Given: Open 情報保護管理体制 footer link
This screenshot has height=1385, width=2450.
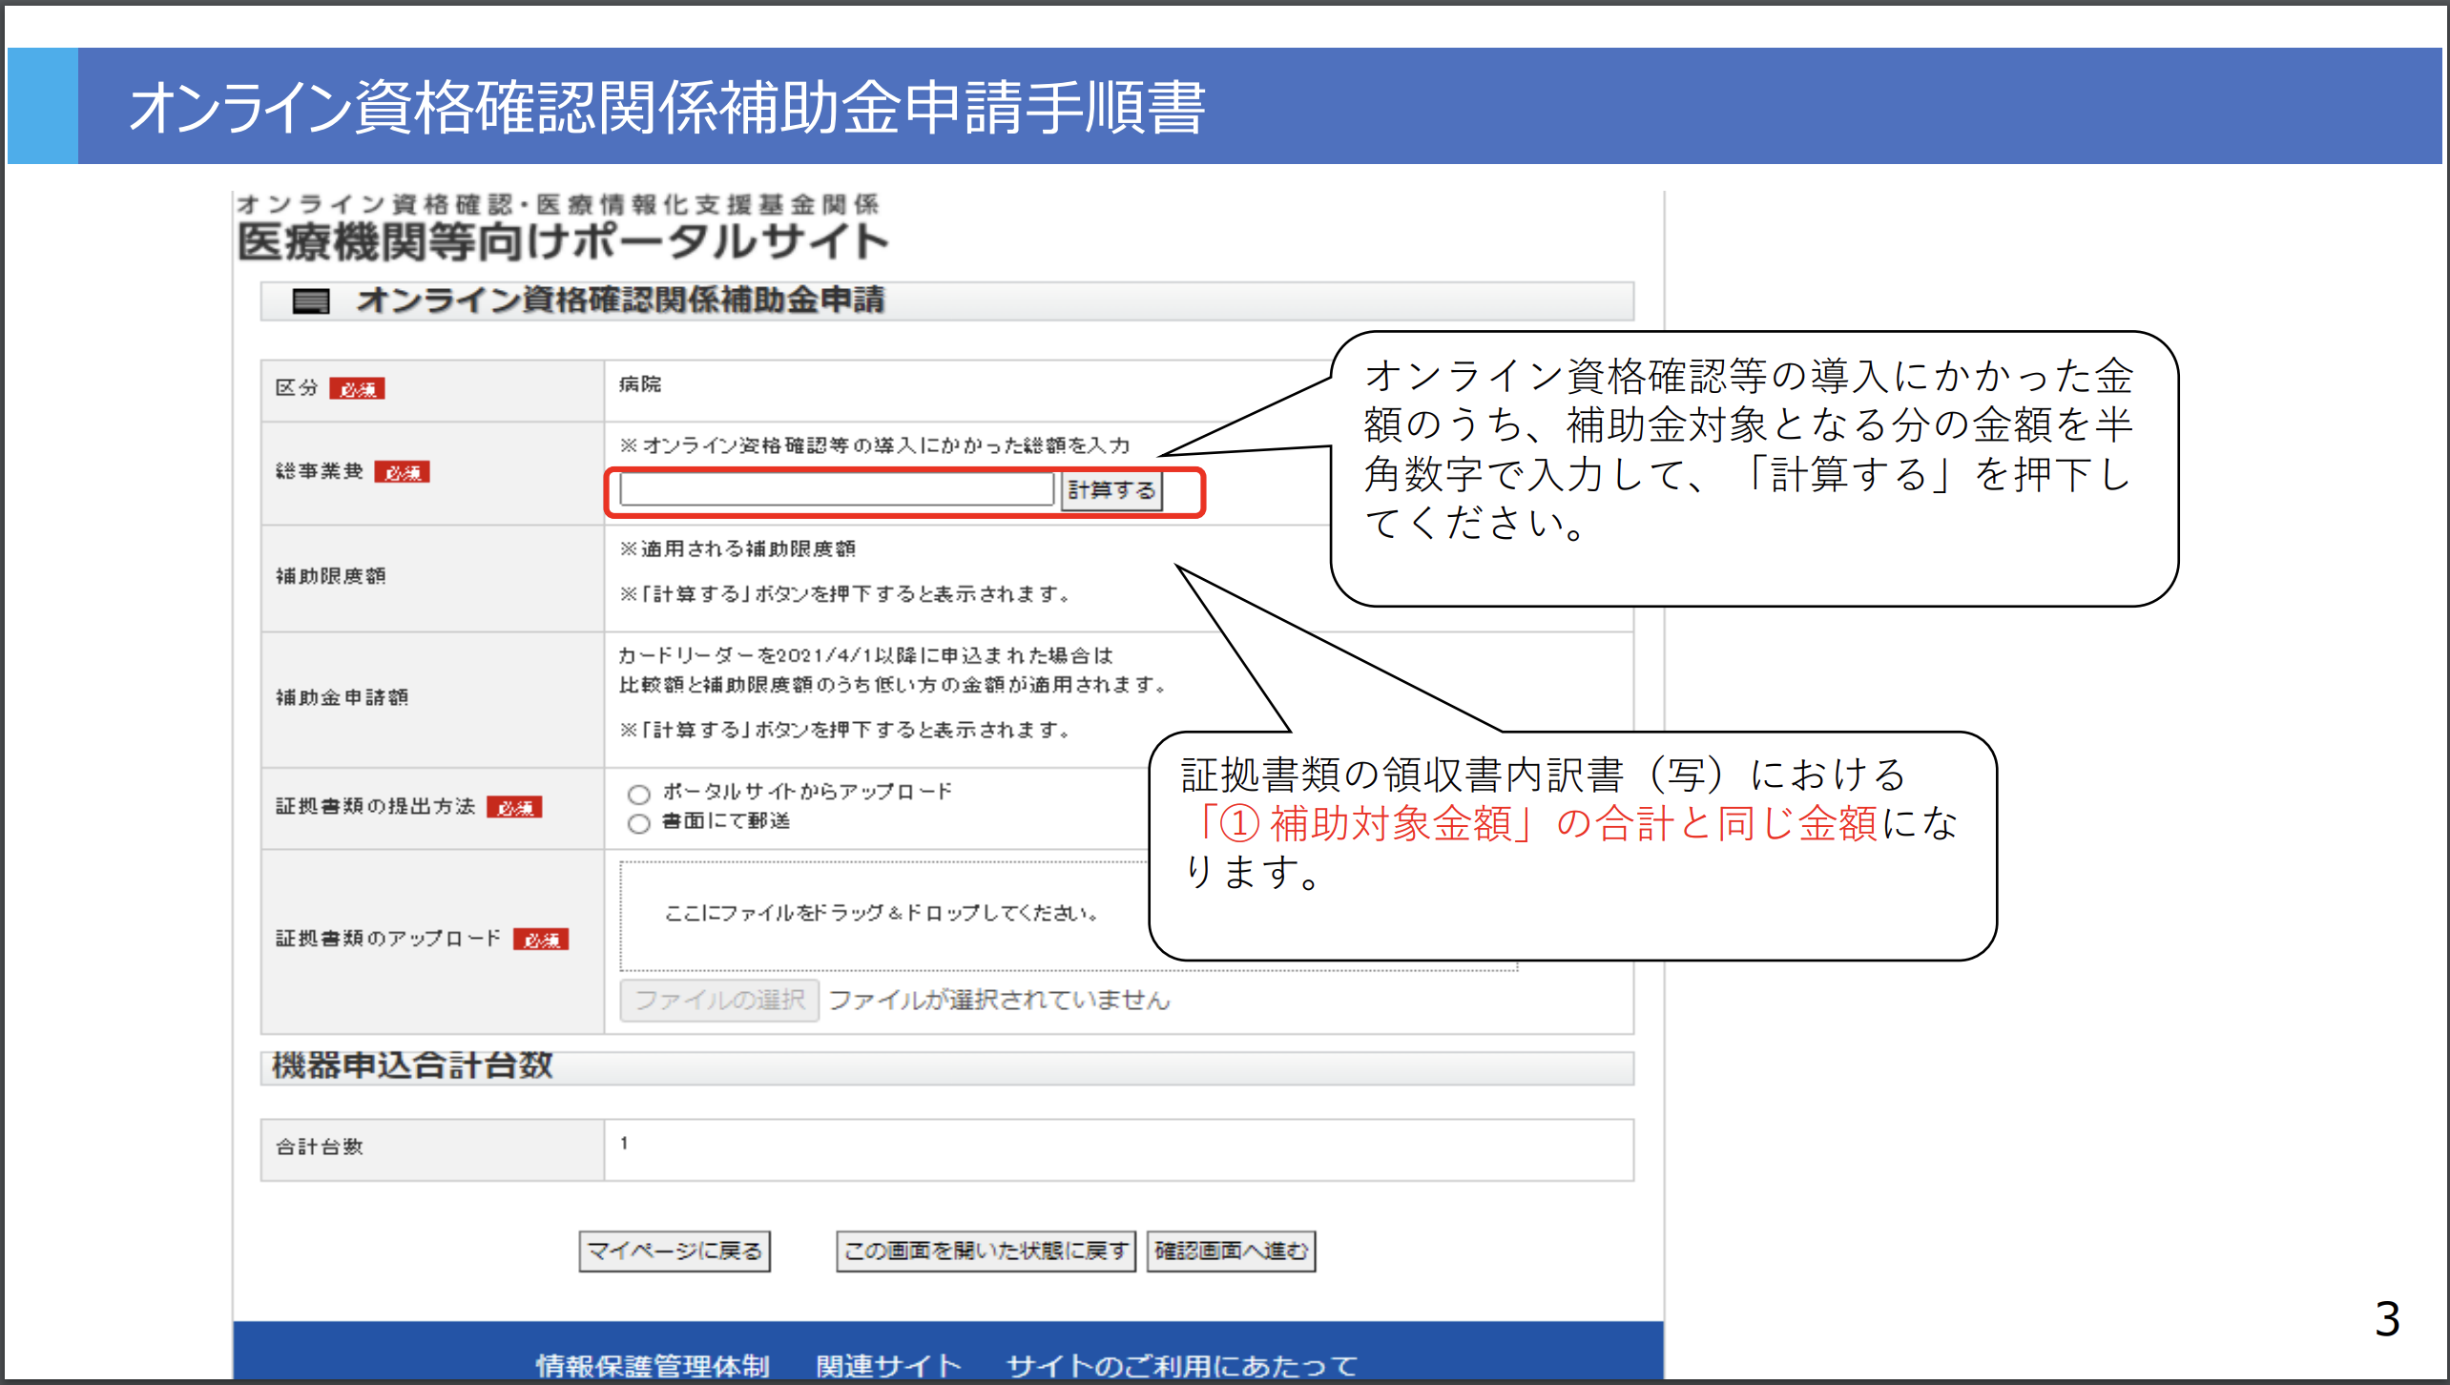Looking at the screenshot, I should (x=653, y=1365).
